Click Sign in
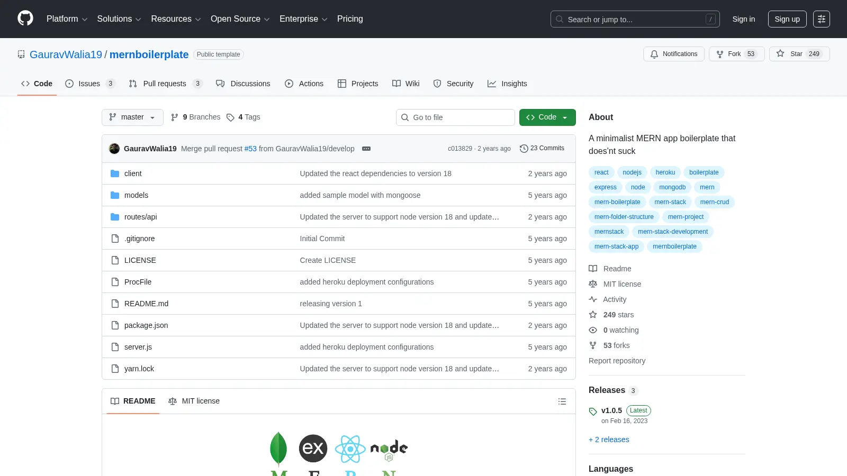Screen dimensions: 847x476 [744, 19]
